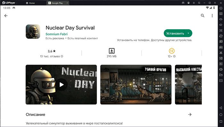
Task: Click install APK icon in sidebar
Action: pos(221,47)
